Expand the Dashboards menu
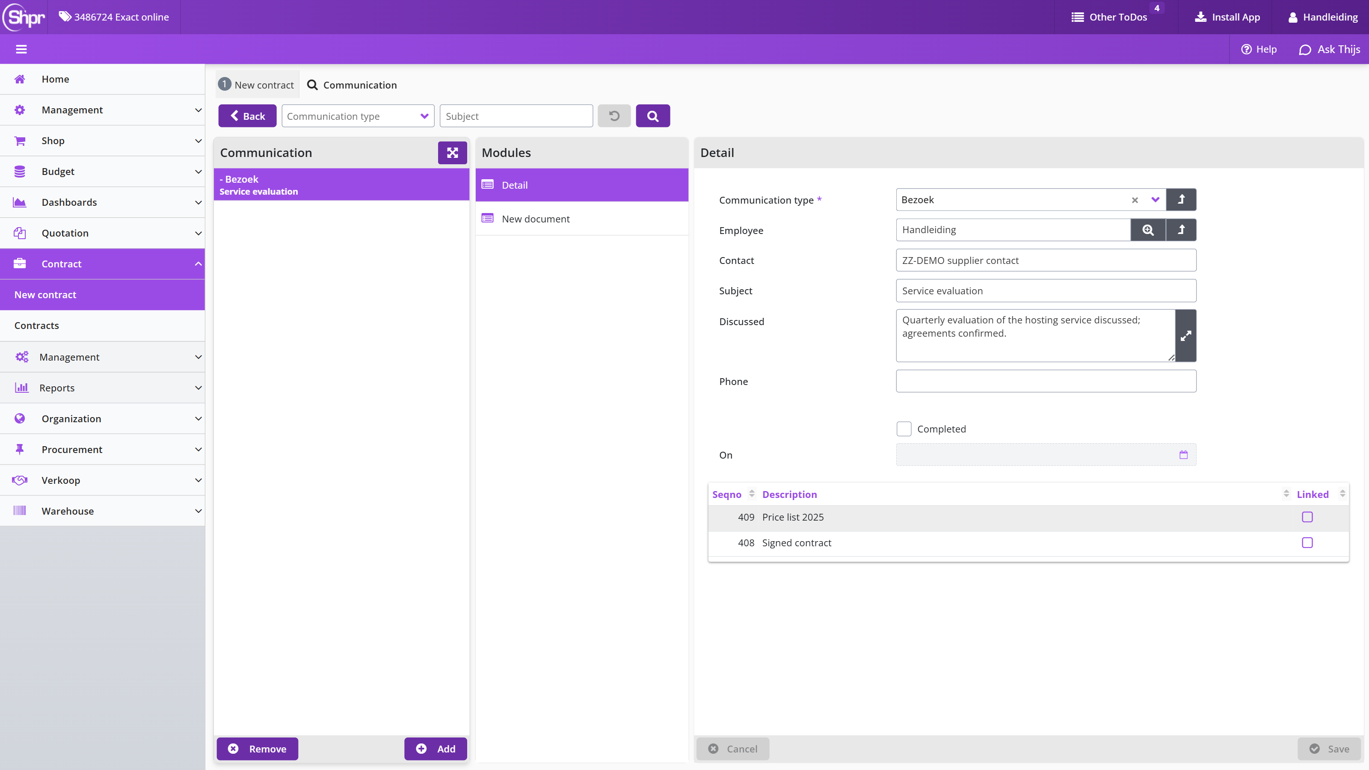Viewport: 1369px width, 770px height. click(x=103, y=202)
